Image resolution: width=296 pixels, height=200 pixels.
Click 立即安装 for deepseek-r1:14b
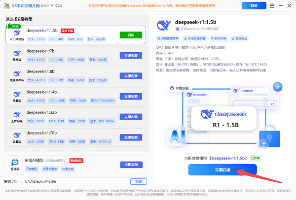click(x=131, y=97)
